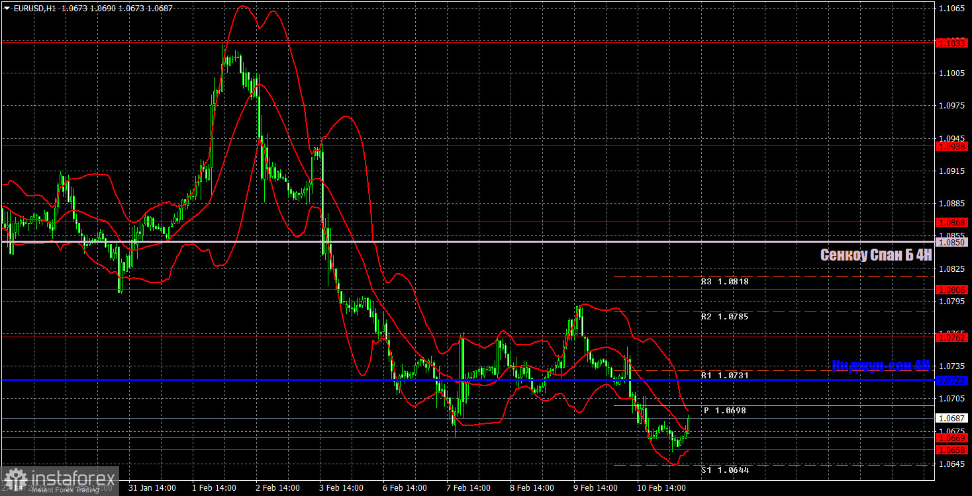Select the red 1.0669 level price label
972x496 pixels.
[953, 438]
